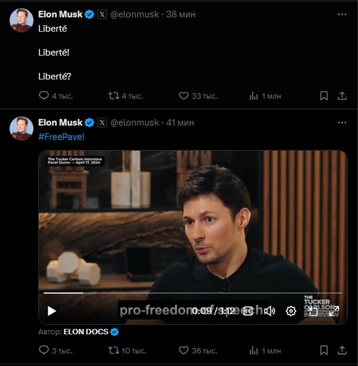Repost the #FreePavel video post
Screen dimensions: 358x366
point(113,350)
